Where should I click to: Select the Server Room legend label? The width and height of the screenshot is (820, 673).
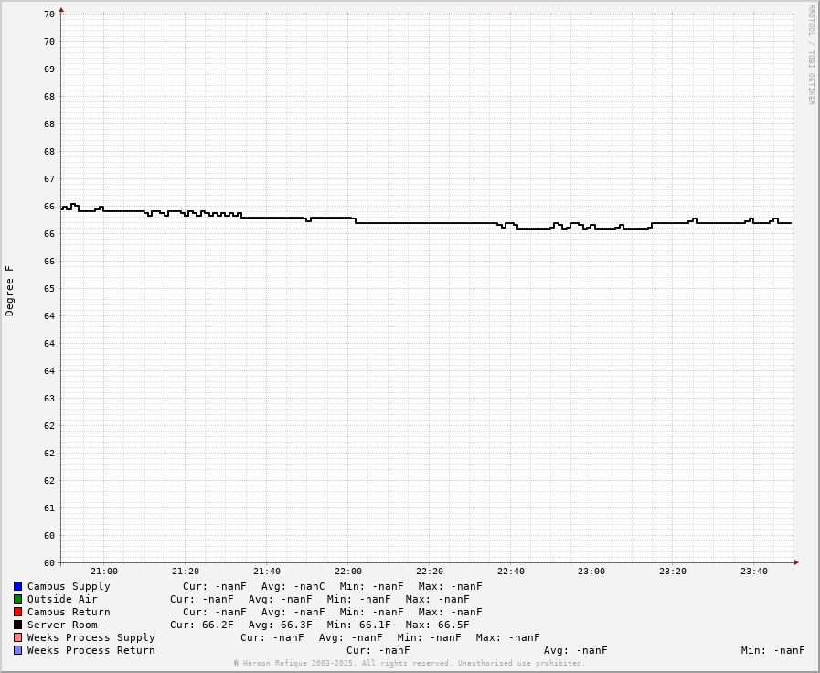click(x=62, y=625)
